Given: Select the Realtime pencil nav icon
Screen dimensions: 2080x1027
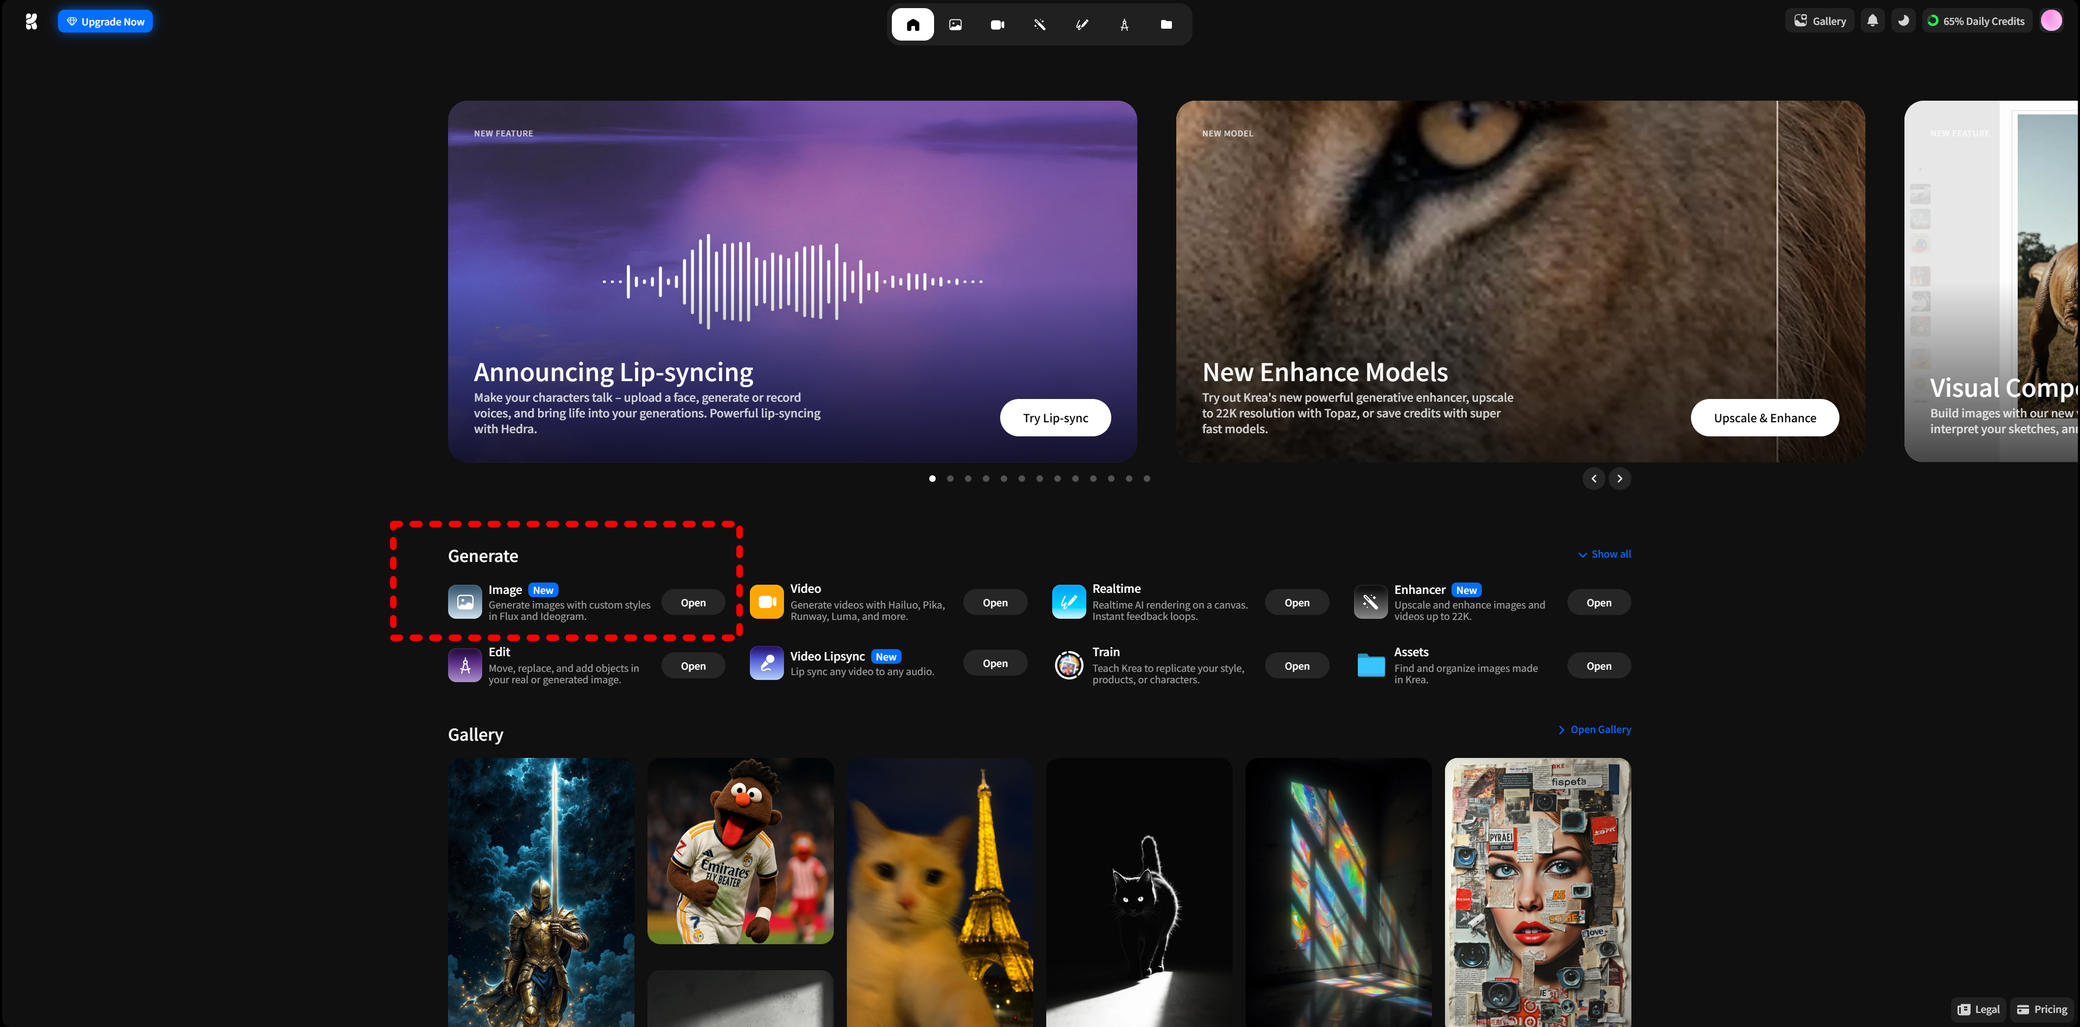Looking at the screenshot, I should point(1082,24).
